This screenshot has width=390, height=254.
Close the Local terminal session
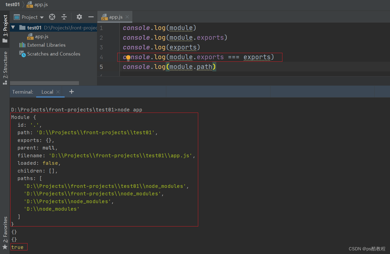58,92
